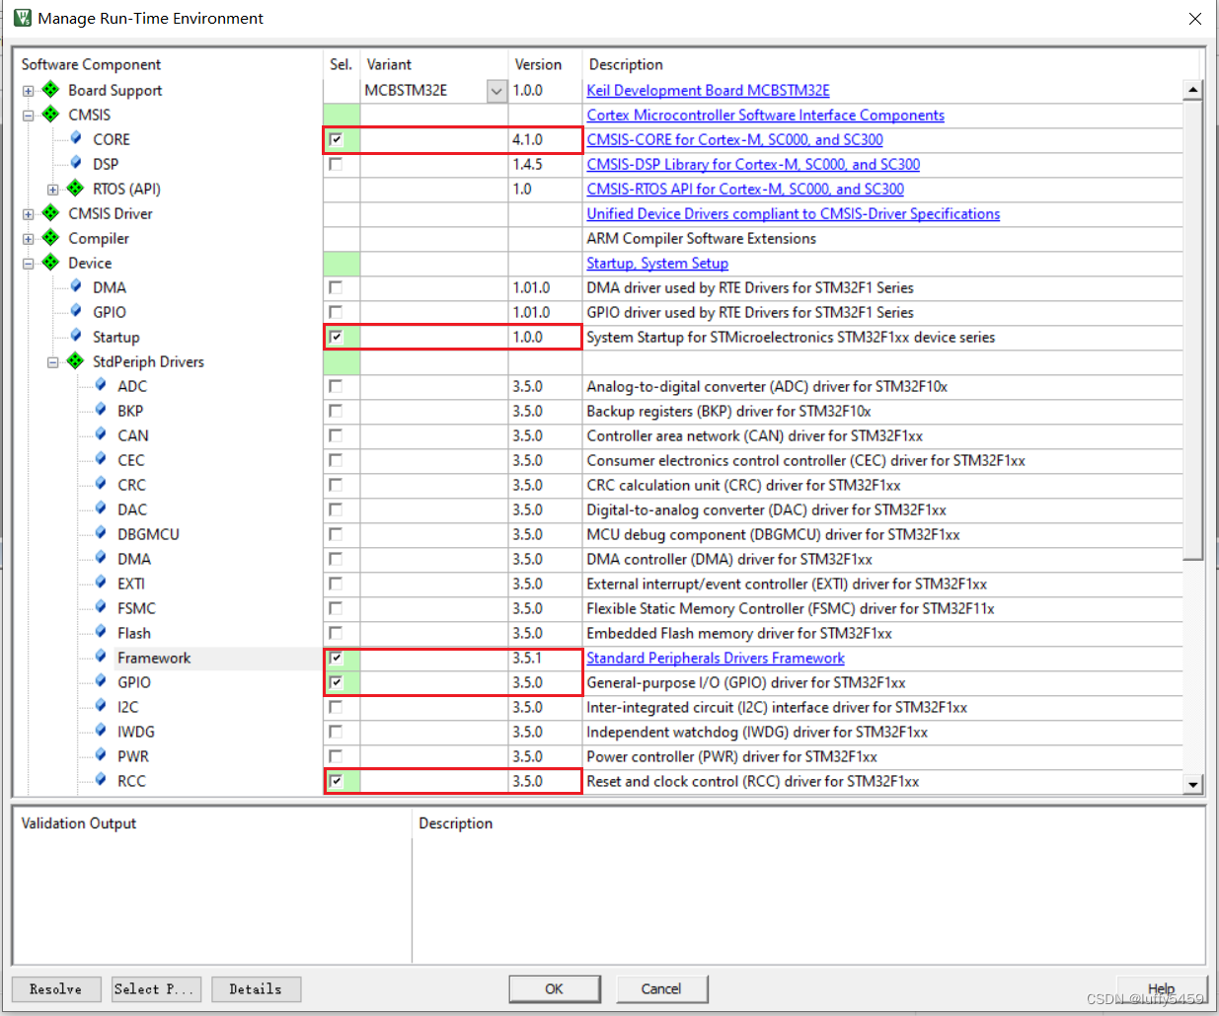Click the Cancel button
The image size is (1219, 1016).
[x=661, y=988]
